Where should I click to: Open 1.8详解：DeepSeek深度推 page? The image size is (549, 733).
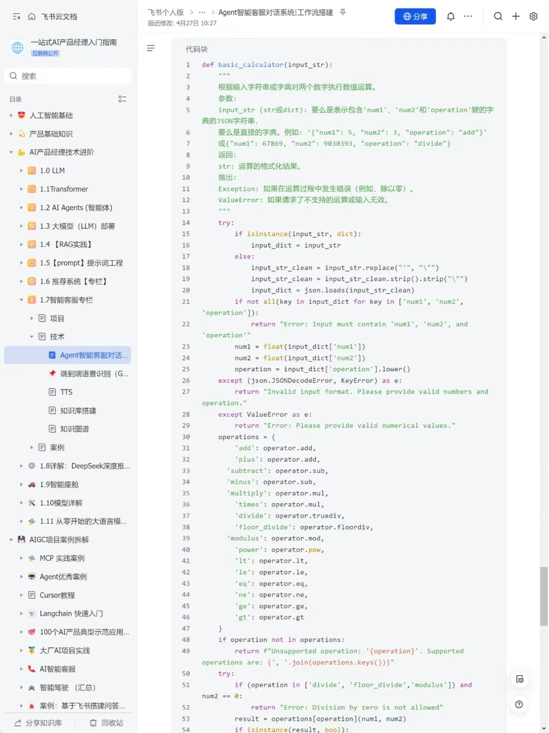85,466
